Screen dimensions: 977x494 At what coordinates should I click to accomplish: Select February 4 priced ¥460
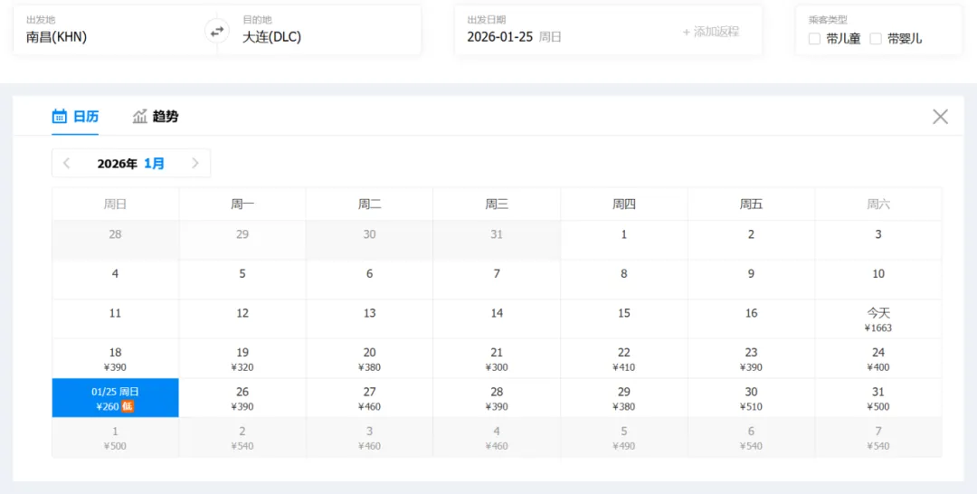point(497,437)
